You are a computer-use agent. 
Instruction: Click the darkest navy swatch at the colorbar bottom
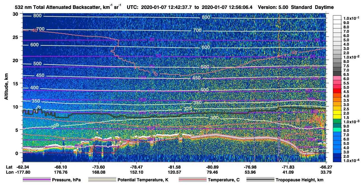(337, 160)
